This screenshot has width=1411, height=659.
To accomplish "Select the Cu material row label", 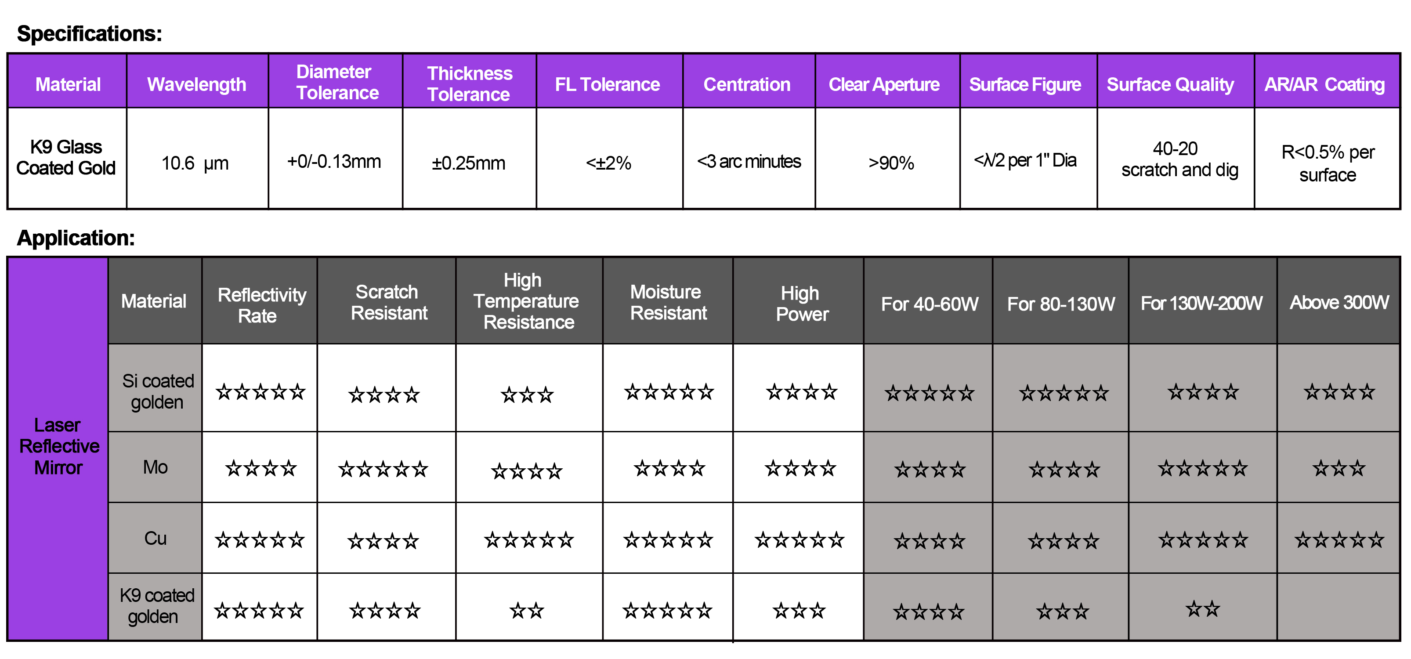I will (156, 539).
